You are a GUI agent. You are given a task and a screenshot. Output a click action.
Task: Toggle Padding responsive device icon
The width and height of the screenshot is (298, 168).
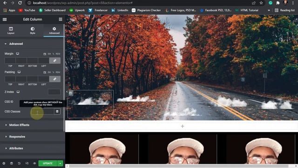(x=19, y=72)
